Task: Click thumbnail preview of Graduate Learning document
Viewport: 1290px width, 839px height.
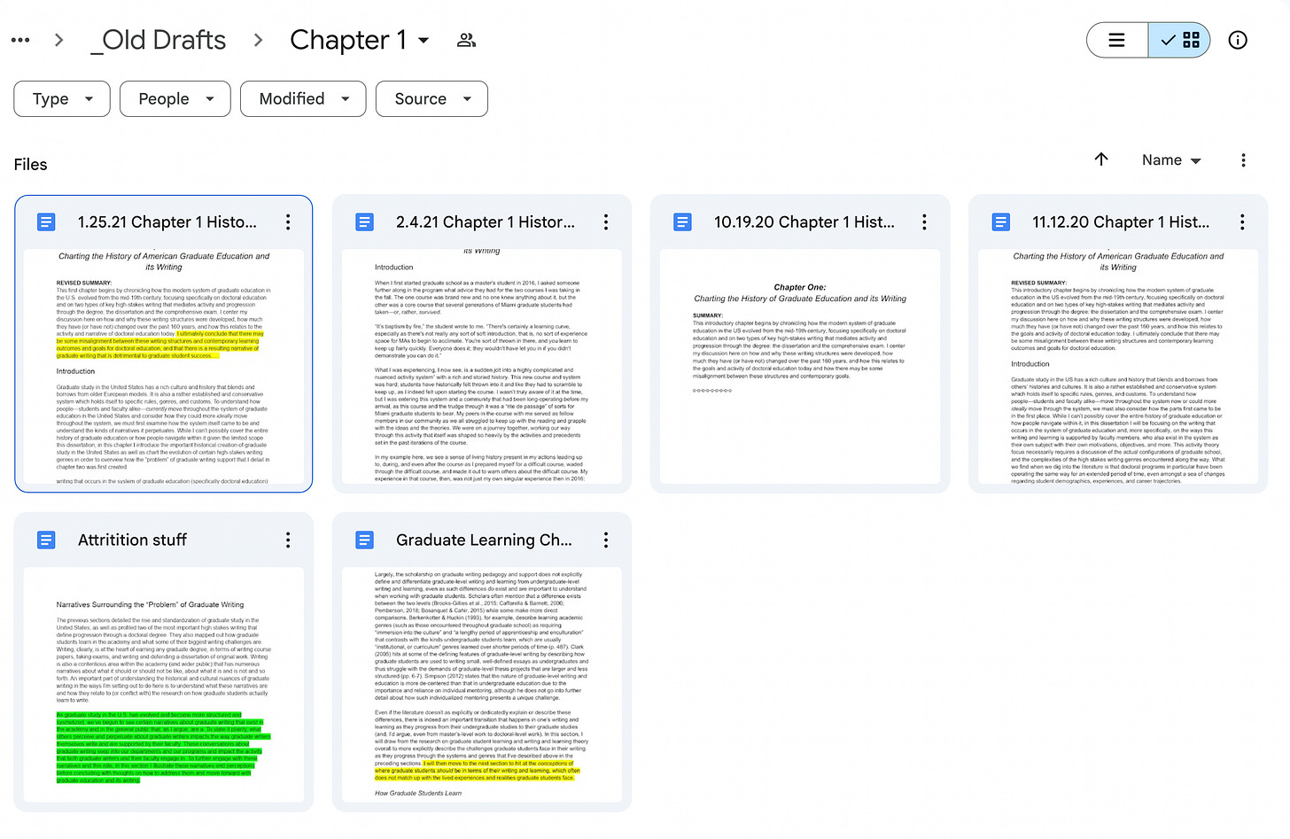Action: pos(482,685)
